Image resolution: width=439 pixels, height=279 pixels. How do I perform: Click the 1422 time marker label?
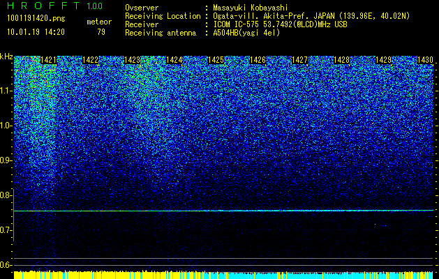coord(91,60)
